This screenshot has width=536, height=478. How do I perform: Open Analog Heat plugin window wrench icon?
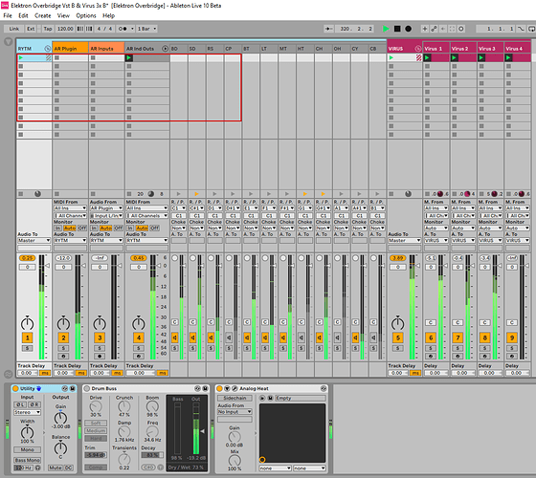pos(234,388)
